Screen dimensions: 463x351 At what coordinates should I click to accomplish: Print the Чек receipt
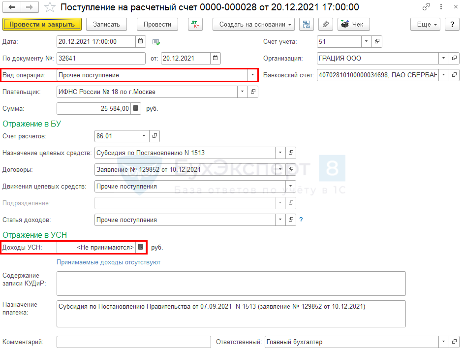(353, 24)
